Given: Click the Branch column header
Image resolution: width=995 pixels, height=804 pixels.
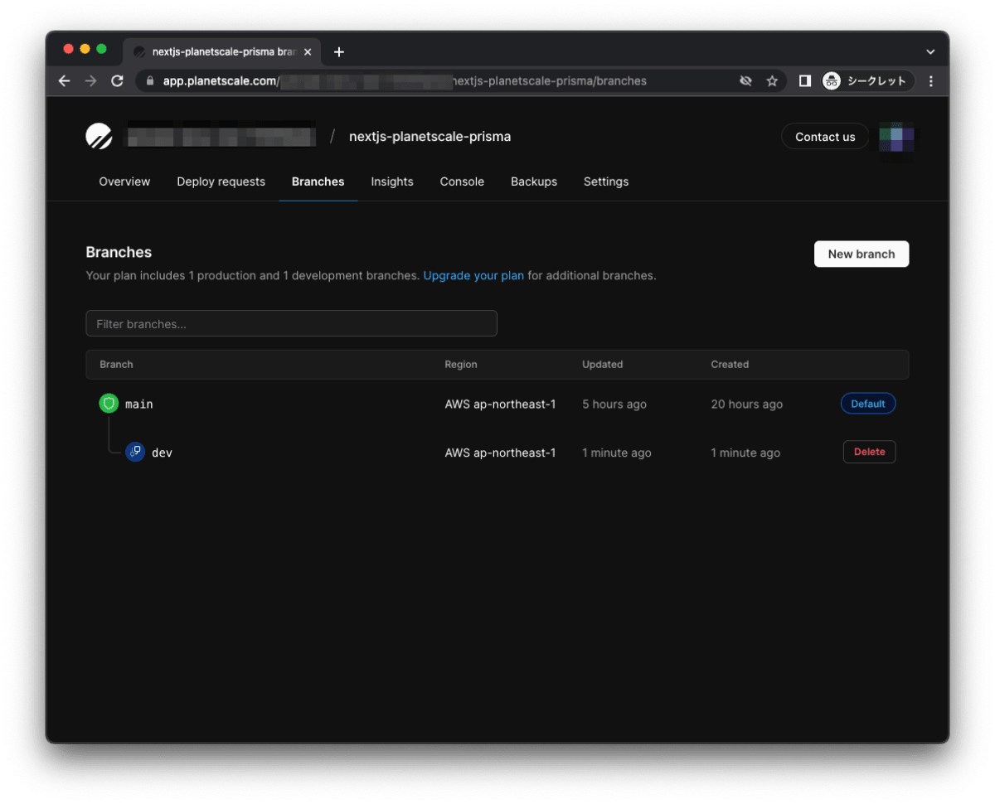Looking at the screenshot, I should [116, 365].
